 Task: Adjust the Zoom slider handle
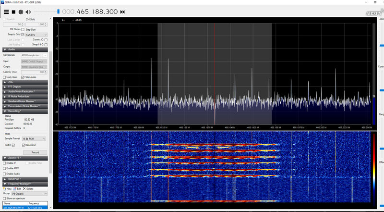click(x=382, y=45)
